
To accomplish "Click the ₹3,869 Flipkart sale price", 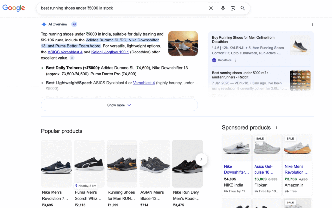I will (x=260, y=179).
